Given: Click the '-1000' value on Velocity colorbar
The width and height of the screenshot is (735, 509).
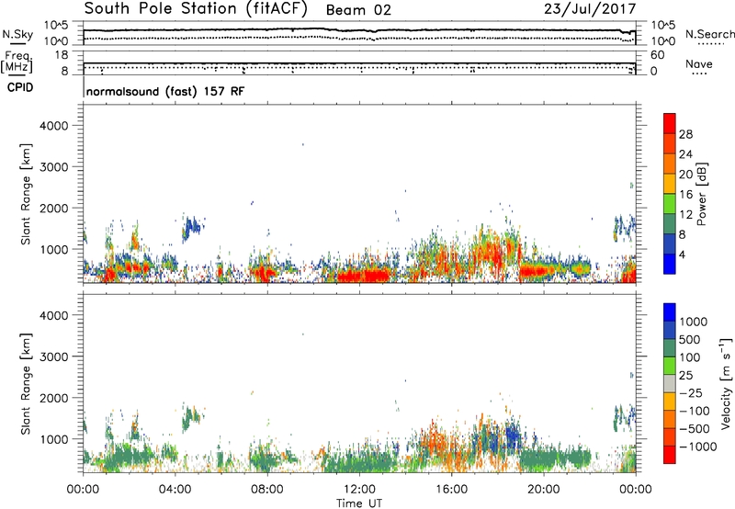Looking at the screenshot, I should point(697,447).
